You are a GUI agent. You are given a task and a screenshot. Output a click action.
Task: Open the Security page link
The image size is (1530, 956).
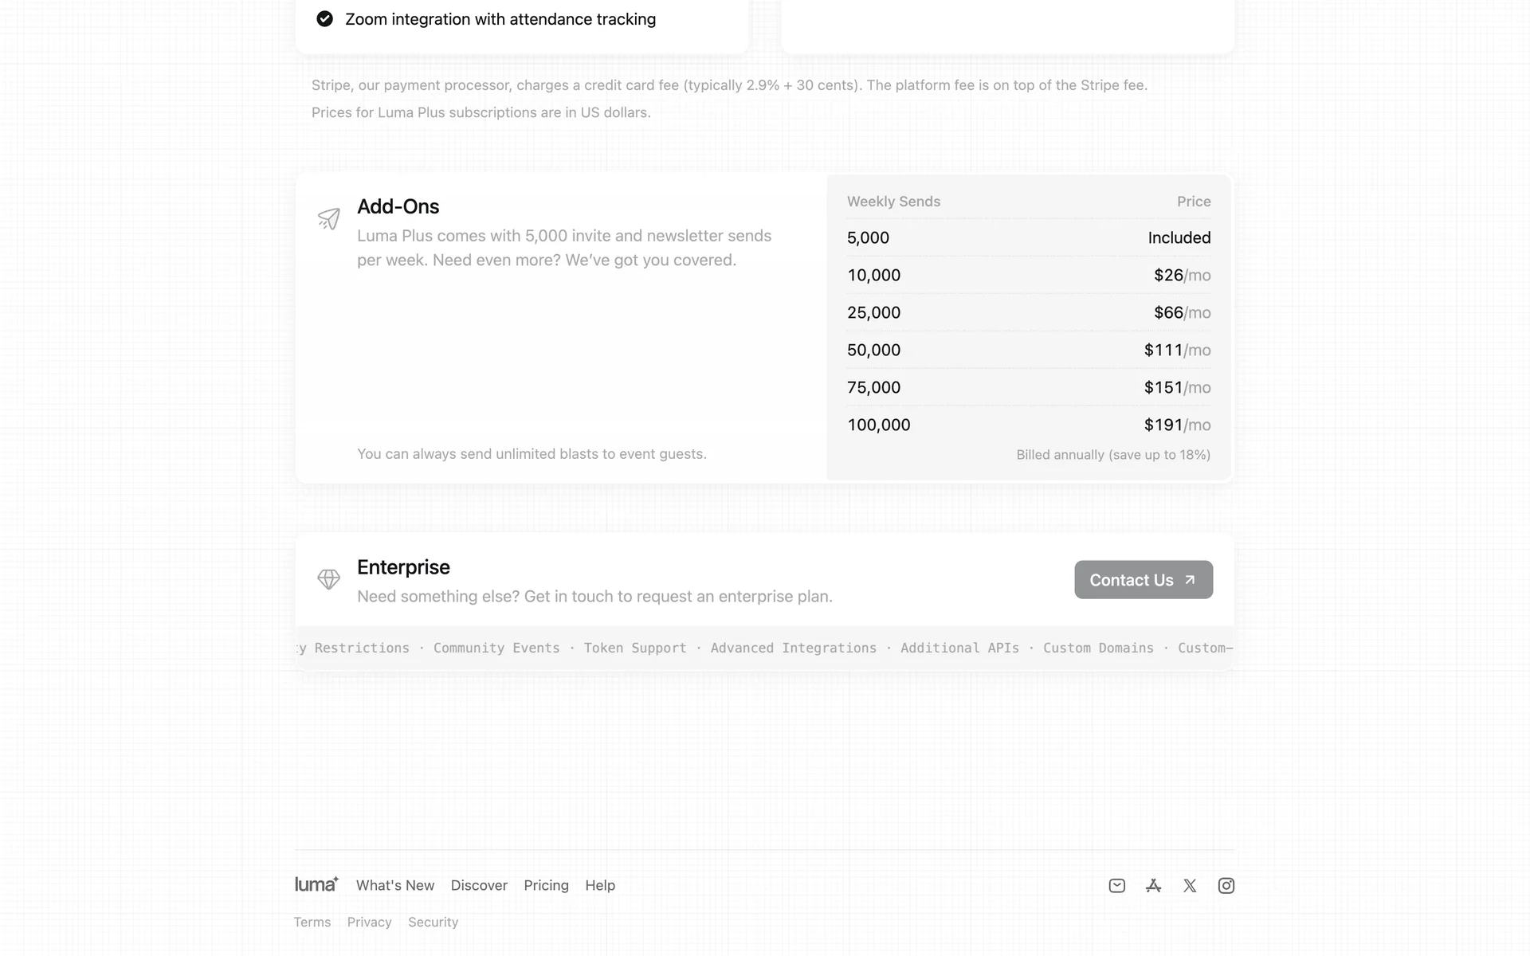[x=433, y=922]
